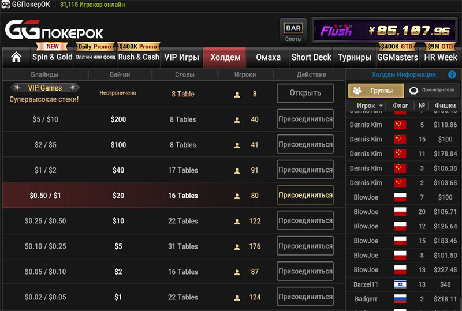462x311 pixels.
Task: Switch to the Омаха tab
Action: click(268, 57)
